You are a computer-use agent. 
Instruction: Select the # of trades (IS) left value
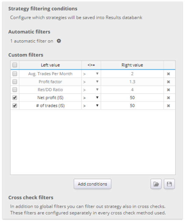coord(50,106)
